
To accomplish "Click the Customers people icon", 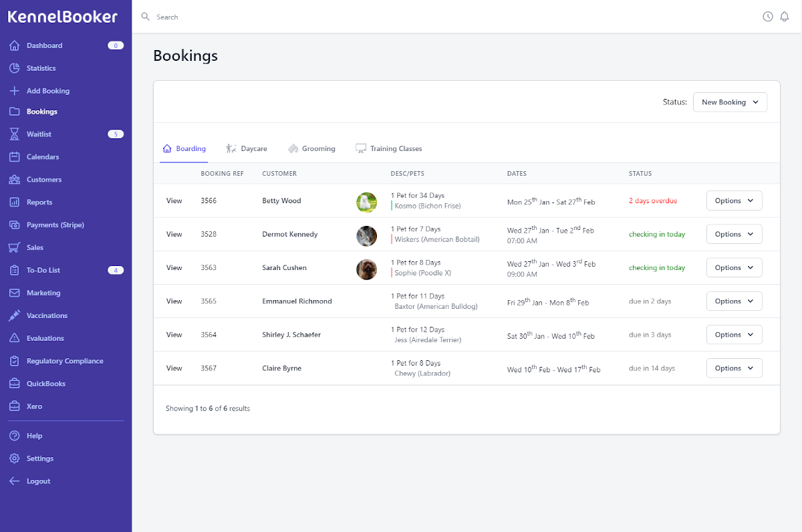I will 15,180.
